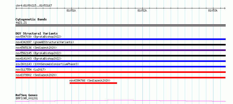Click the Cytogenetic Bands track title
The height and width of the screenshot is (104, 233).
(31, 19)
